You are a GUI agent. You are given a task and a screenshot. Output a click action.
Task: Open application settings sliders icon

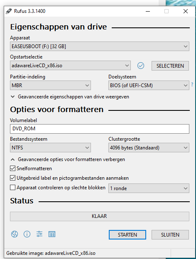pyautogui.click(x=39, y=234)
